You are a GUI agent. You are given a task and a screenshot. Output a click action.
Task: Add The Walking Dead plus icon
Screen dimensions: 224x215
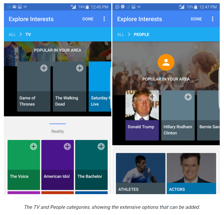pyautogui.click(x=80, y=68)
